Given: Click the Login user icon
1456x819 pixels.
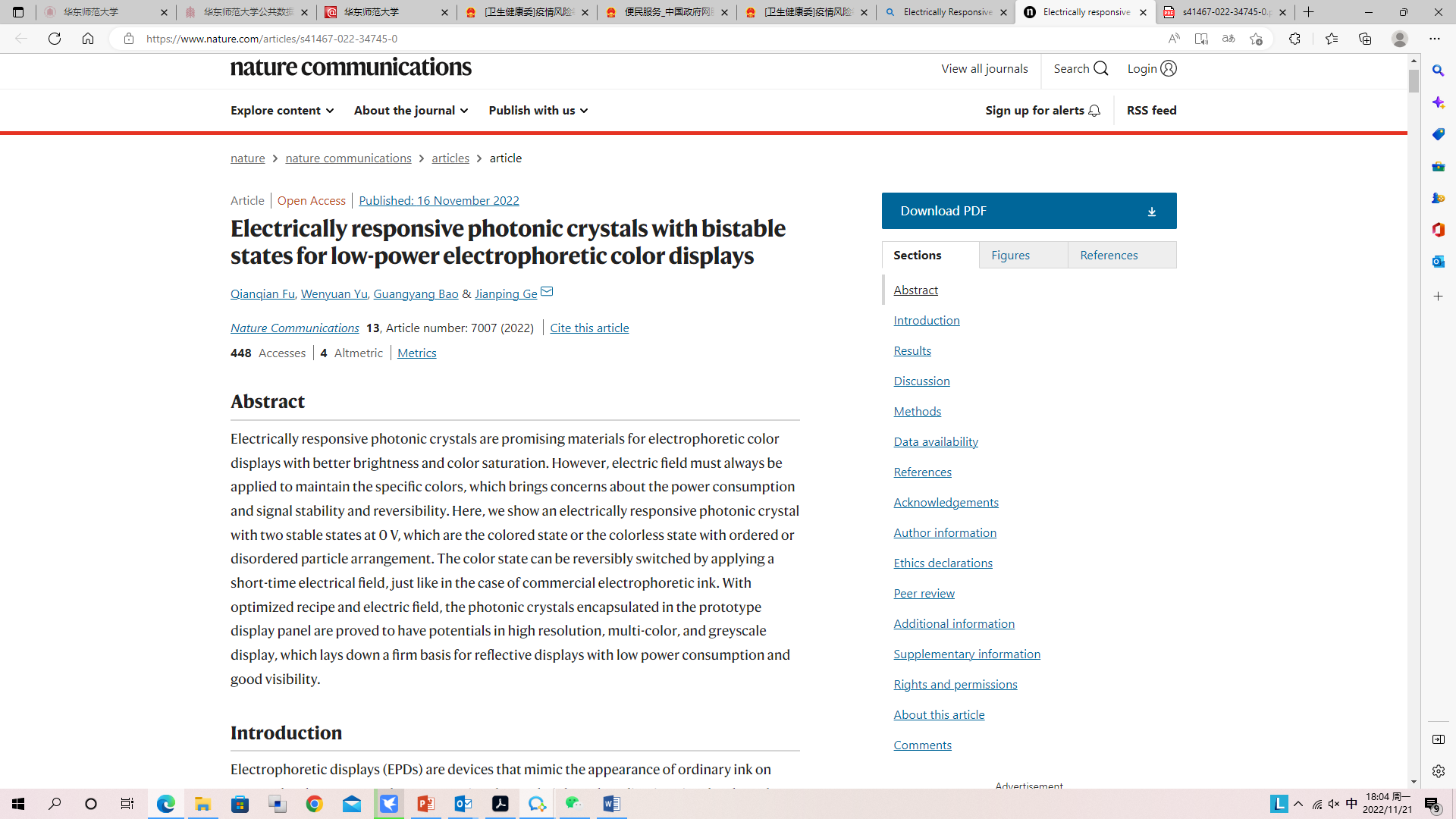Looking at the screenshot, I should [1169, 69].
